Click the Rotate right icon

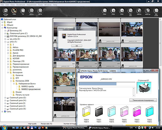click(x=148, y=11)
